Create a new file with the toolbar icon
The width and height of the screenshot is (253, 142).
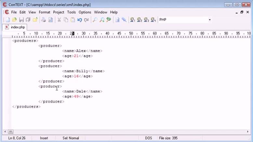point(7,20)
